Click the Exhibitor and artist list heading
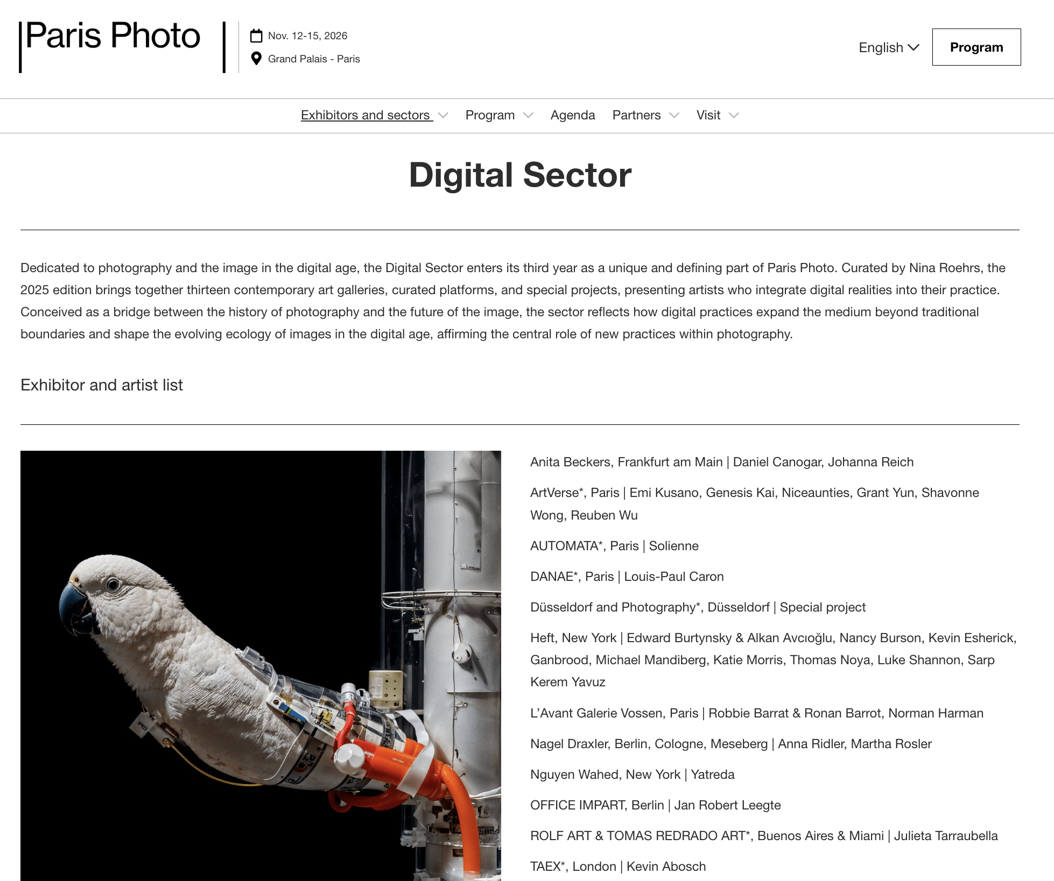Image resolution: width=1054 pixels, height=881 pixels. click(102, 385)
